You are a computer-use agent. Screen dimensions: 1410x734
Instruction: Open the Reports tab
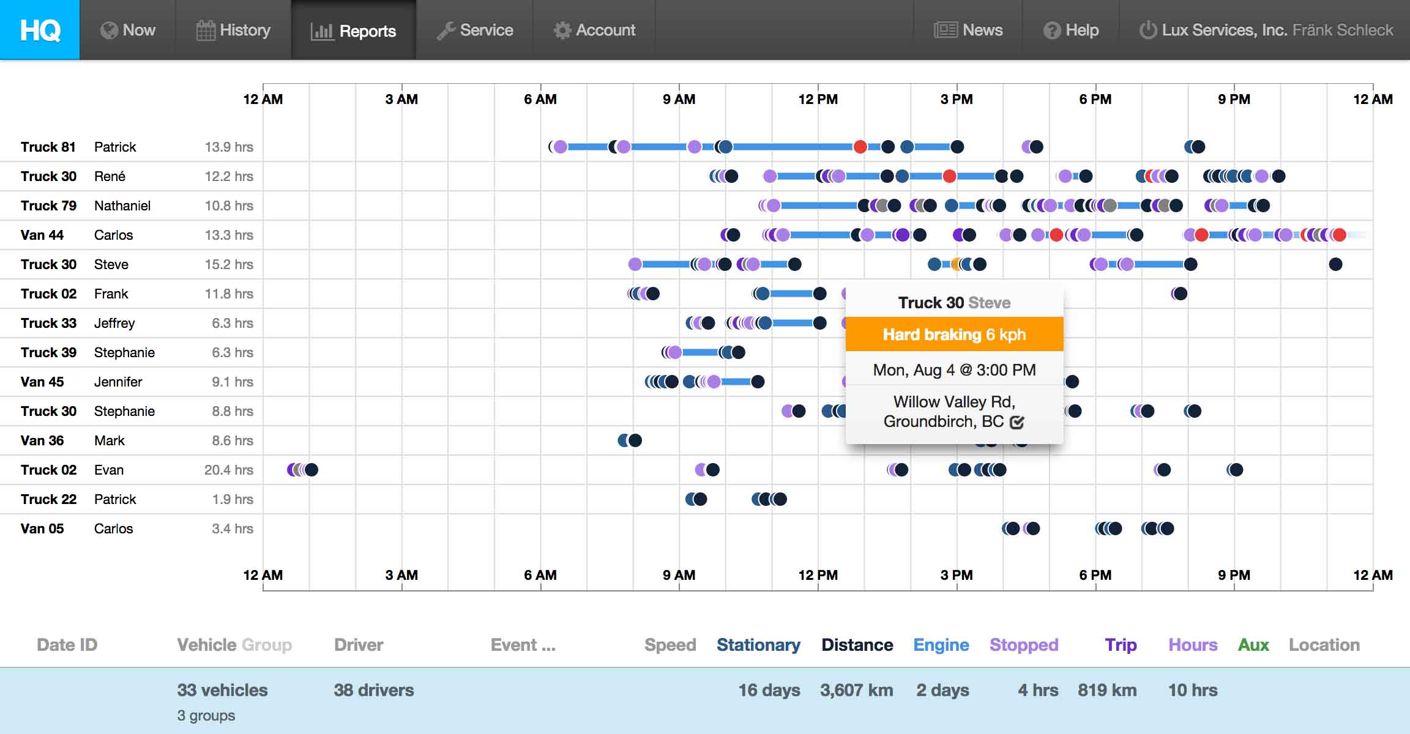tap(367, 31)
